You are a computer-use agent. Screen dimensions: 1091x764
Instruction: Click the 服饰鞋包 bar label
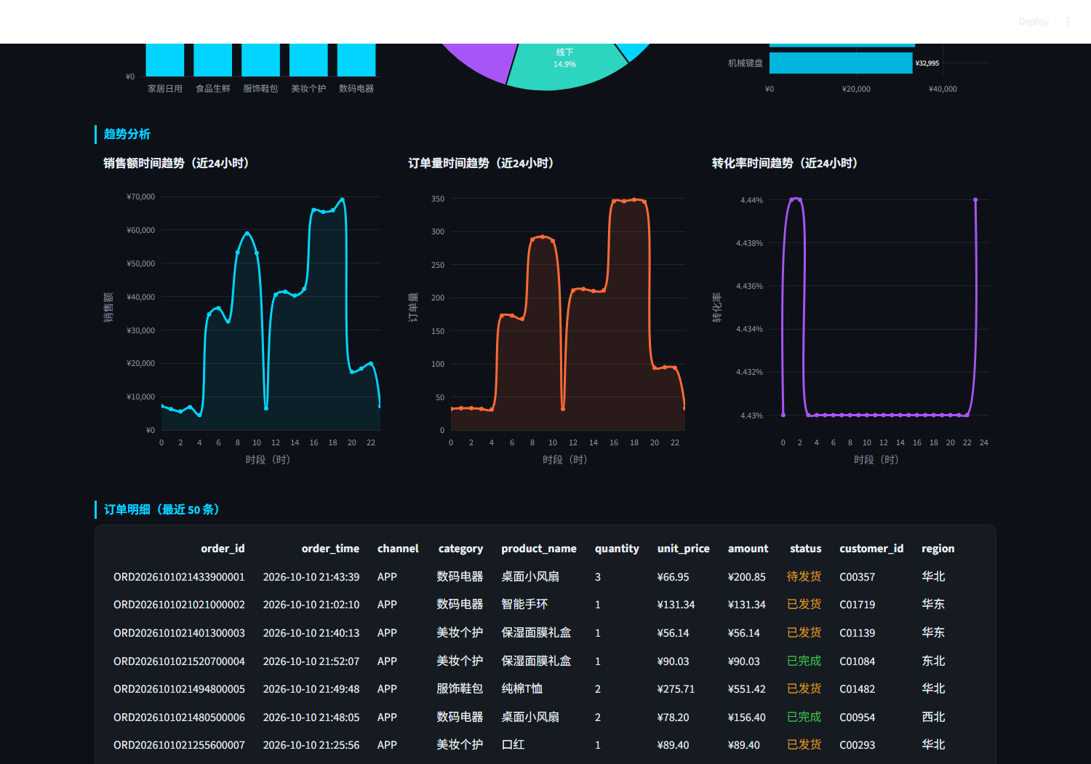click(260, 89)
